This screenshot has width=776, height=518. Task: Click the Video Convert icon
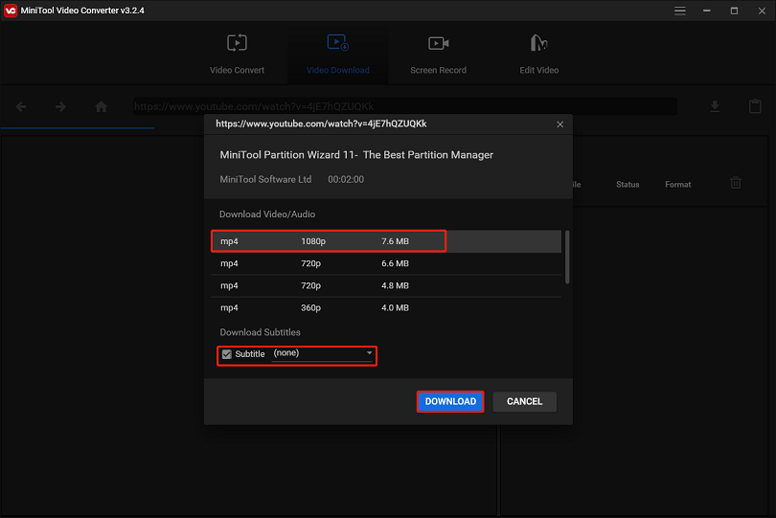point(237,43)
